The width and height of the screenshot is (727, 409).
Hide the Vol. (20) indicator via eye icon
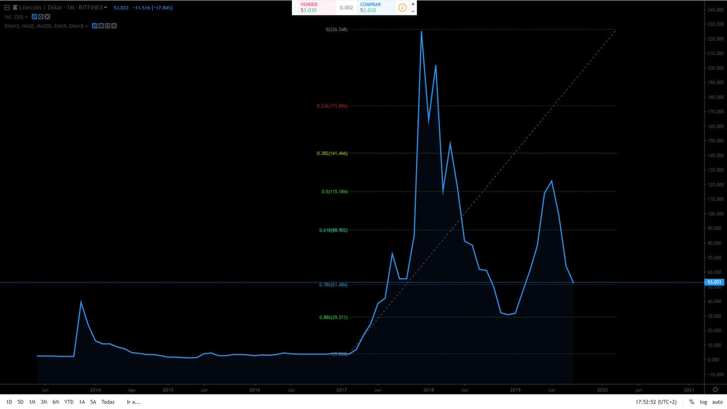35,17
